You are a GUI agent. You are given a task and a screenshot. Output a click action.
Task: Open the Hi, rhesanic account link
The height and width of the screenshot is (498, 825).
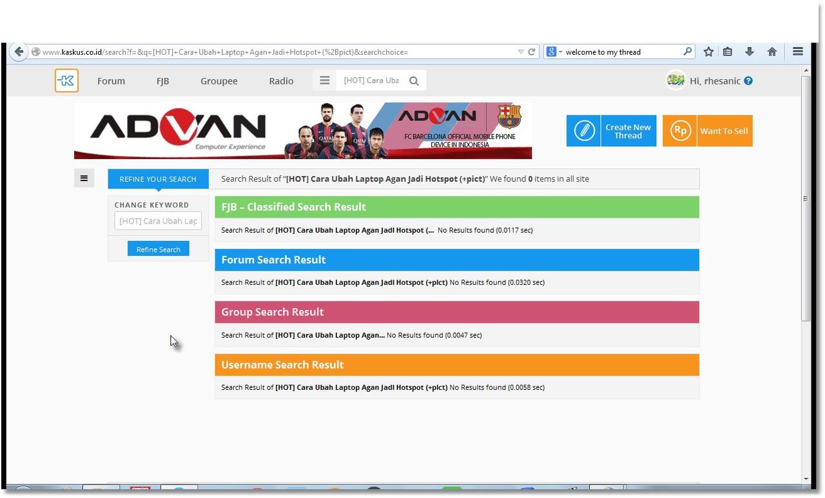(715, 81)
